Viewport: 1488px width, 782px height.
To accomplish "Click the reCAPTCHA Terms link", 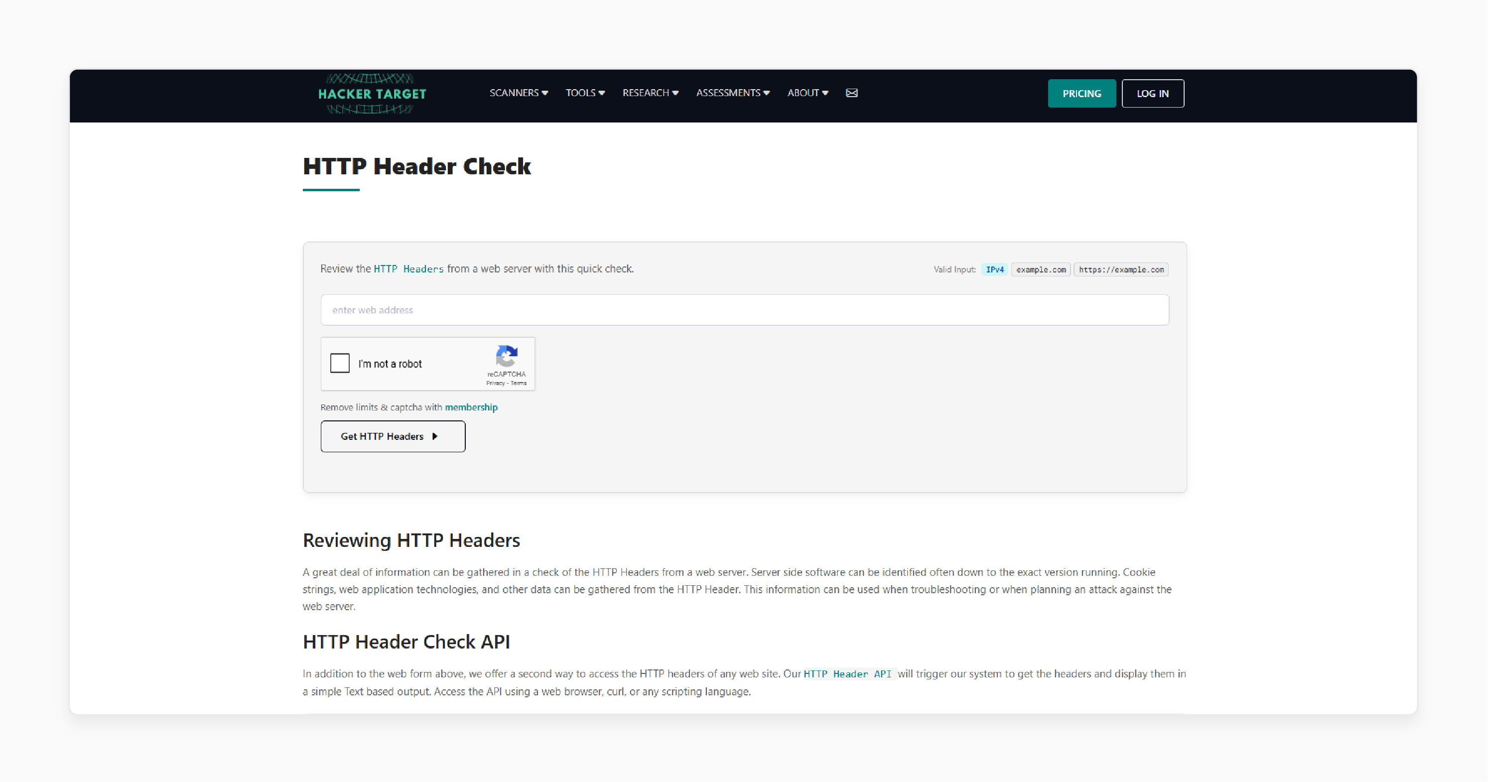I will coord(518,383).
